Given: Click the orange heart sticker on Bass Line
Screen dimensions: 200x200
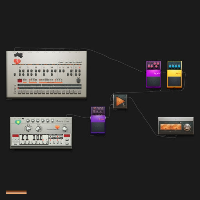Looking at the screenshot, I should tap(57, 127).
